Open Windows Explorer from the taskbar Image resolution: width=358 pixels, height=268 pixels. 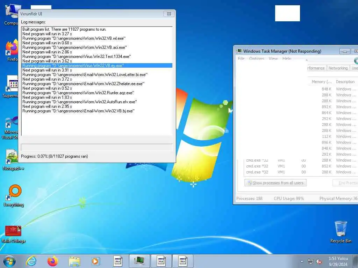tap(74, 261)
